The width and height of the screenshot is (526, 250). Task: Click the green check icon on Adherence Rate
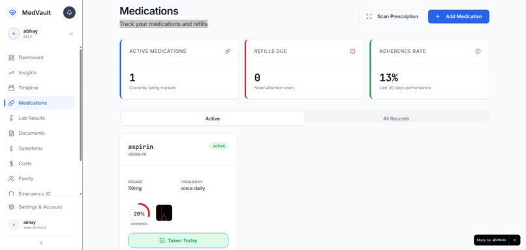point(478,51)
